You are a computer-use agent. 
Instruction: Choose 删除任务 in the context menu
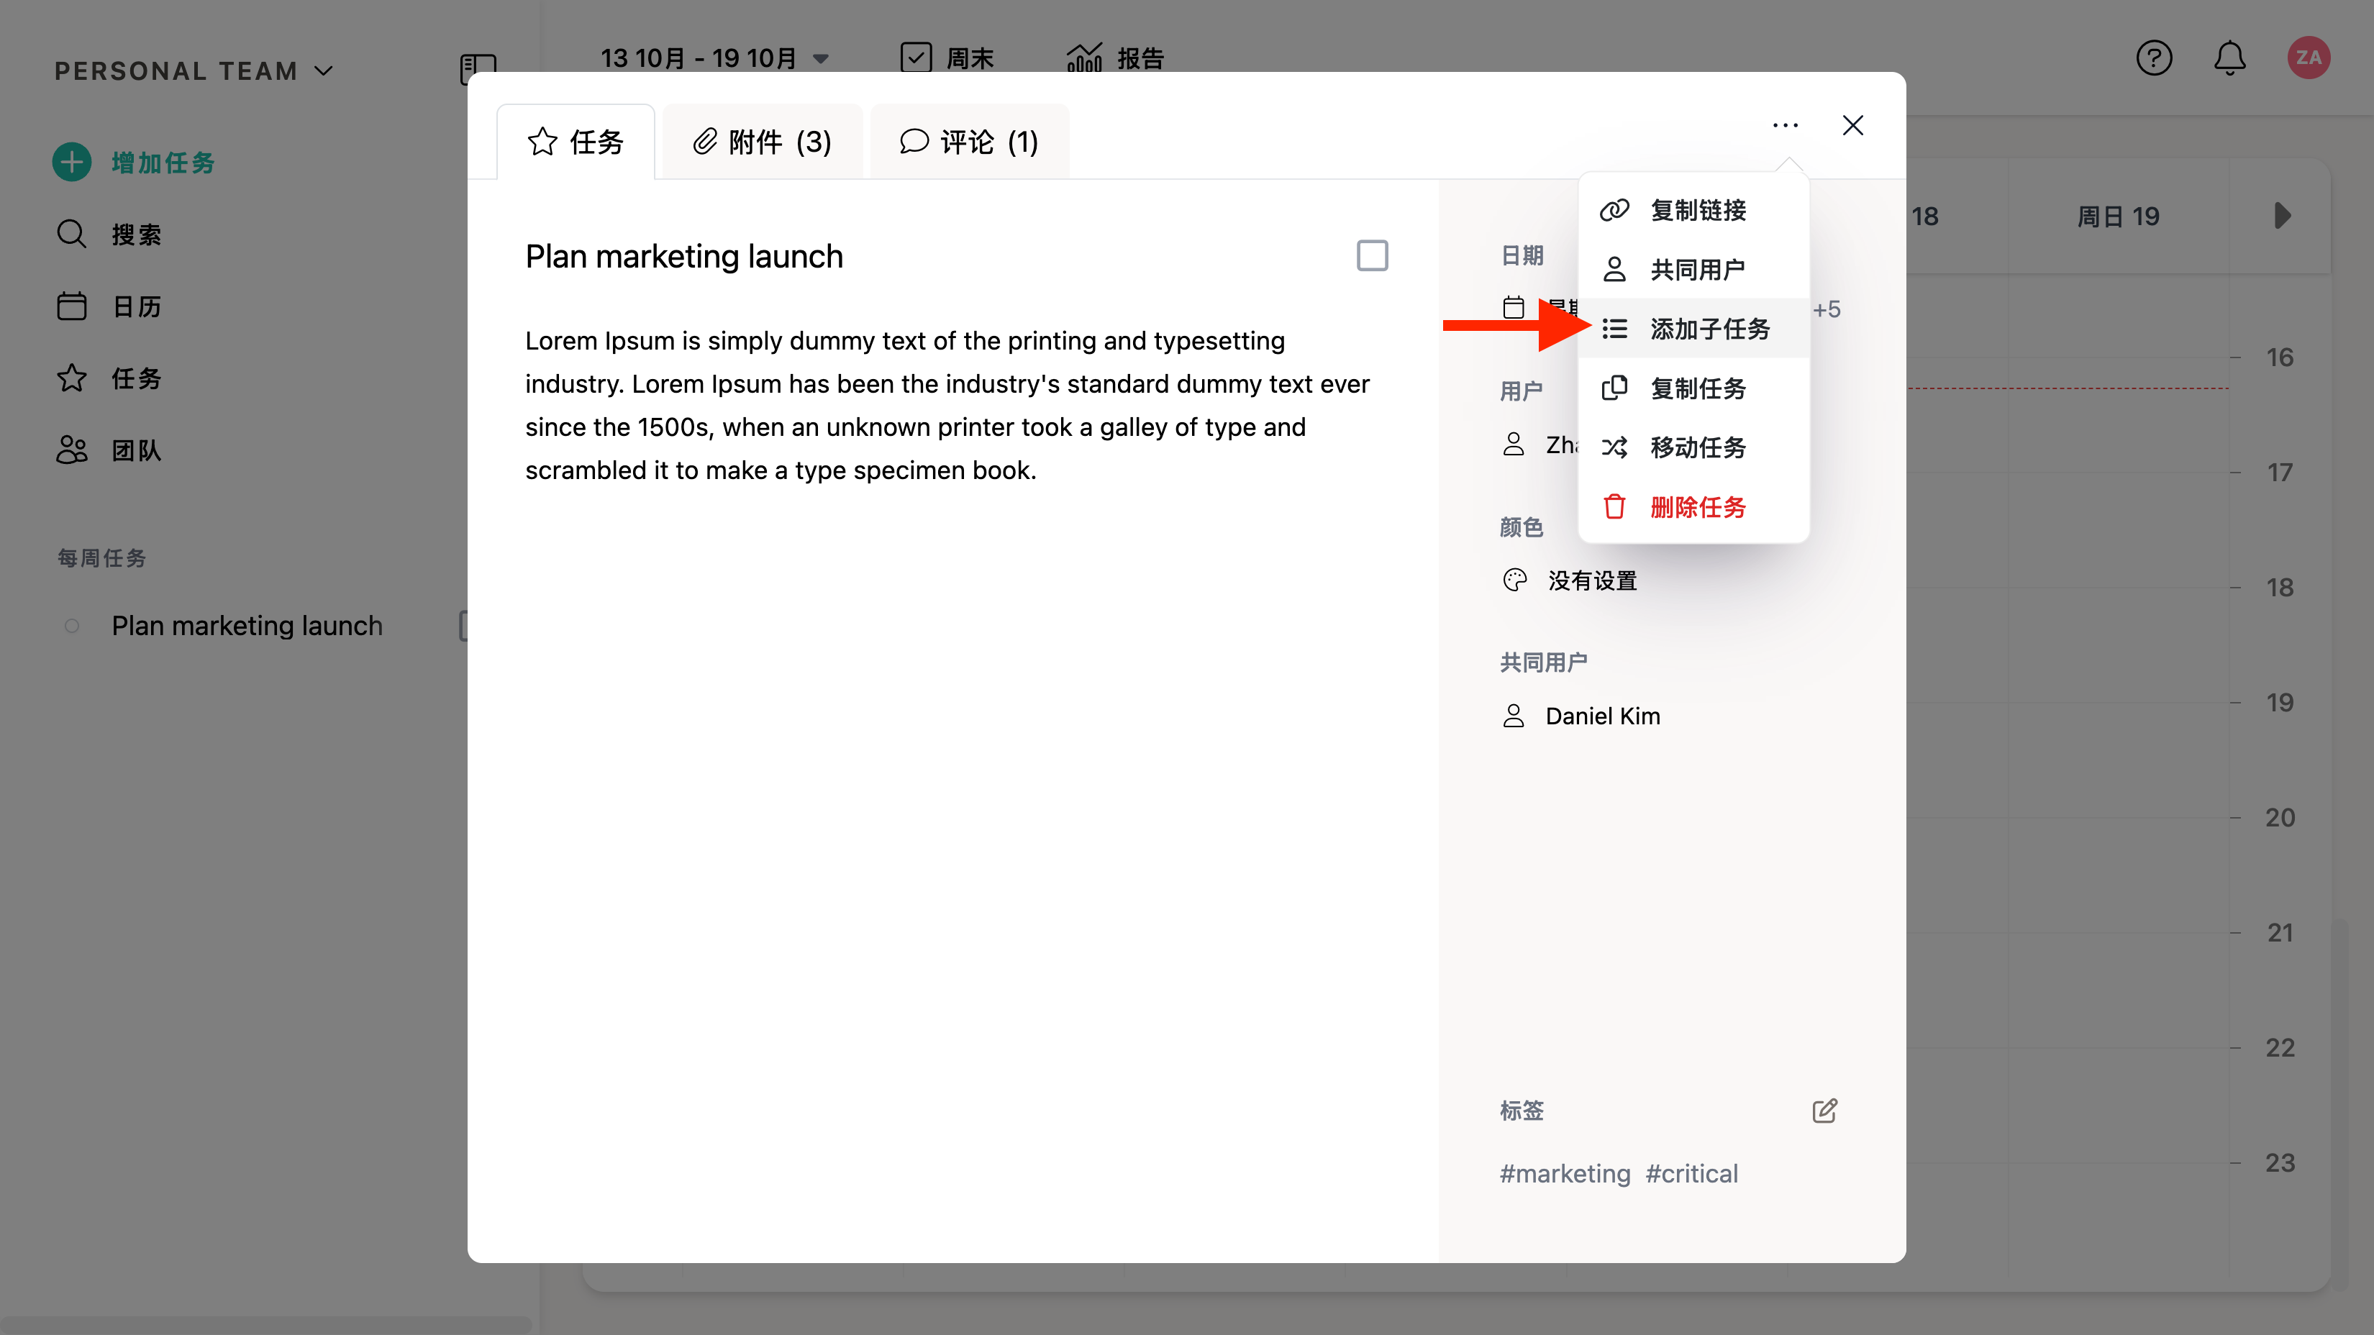[x=1696, y=506]
